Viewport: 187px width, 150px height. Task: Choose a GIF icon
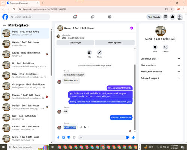74,138
